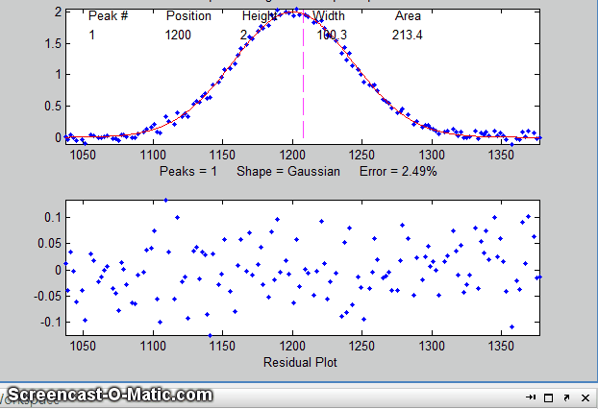Click the peak position value 1200
The height and width of the screenshot is (409, 598).
coord(178,36)
